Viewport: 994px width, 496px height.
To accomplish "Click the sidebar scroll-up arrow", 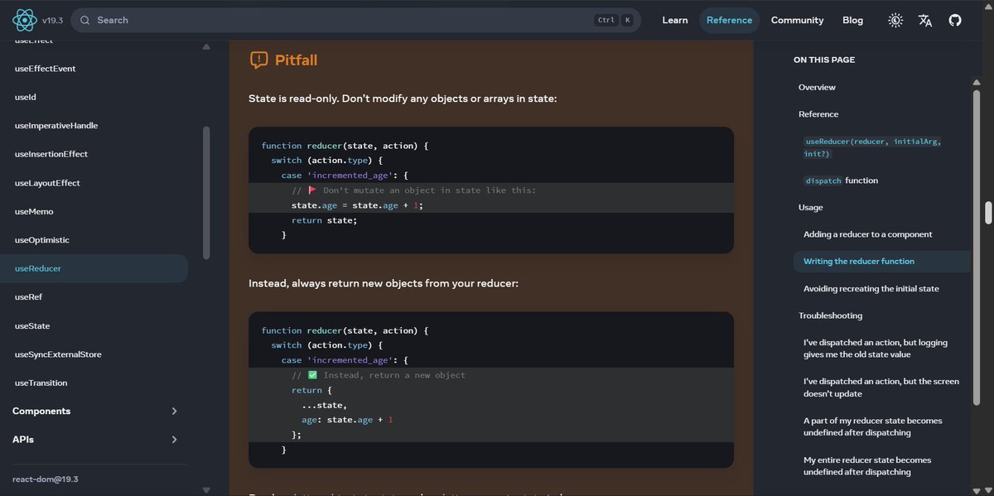I will click(x=206, y=46).
